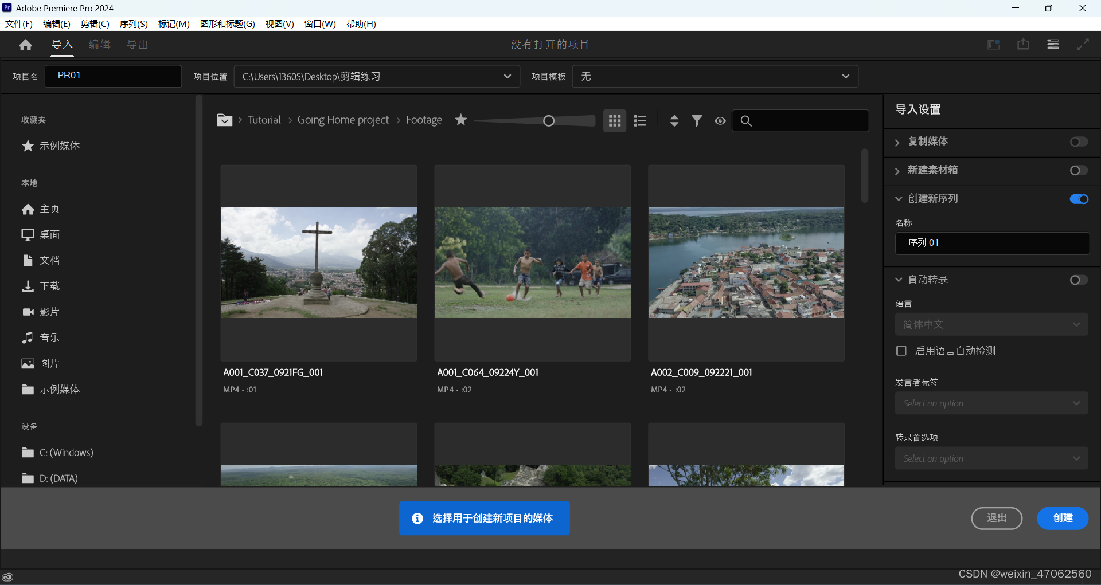Viewport: 1101px width, 585px height.
Task: Navigate to Going Home project breadcrumb
Action: click(x=343, y=120)
